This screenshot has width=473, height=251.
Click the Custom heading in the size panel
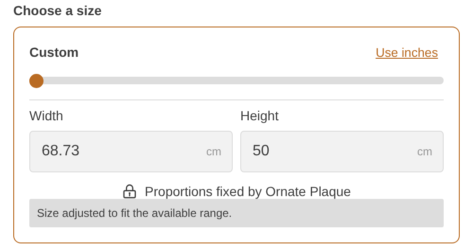pyautogui.click(x=54, y=53)
